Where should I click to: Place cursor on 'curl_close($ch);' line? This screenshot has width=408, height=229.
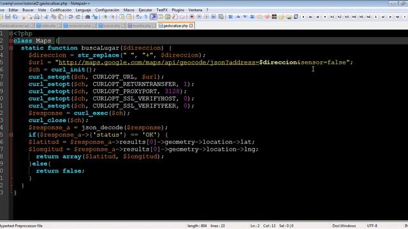click(58, 120)
